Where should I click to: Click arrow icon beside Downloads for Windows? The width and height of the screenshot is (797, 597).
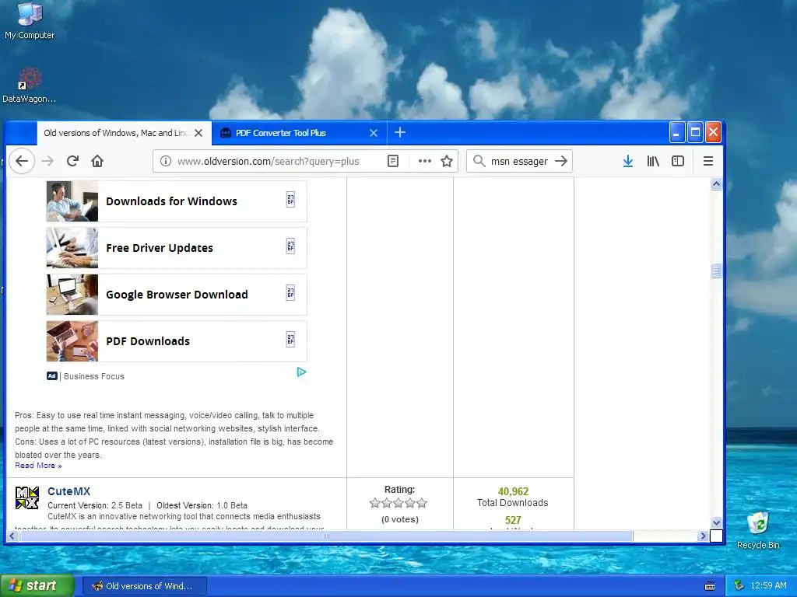(x=290, y=200)
